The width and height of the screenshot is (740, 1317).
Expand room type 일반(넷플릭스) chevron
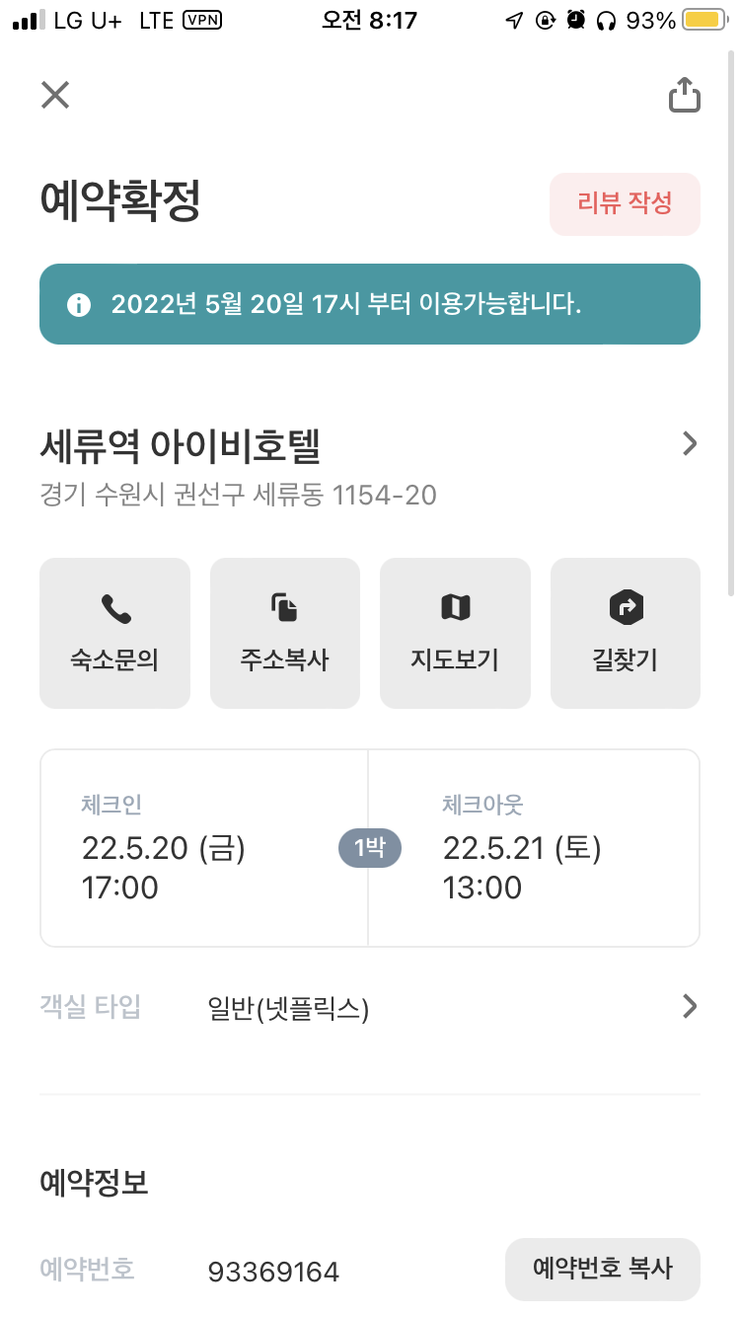pyautogui.click(x=690, y=1006)
